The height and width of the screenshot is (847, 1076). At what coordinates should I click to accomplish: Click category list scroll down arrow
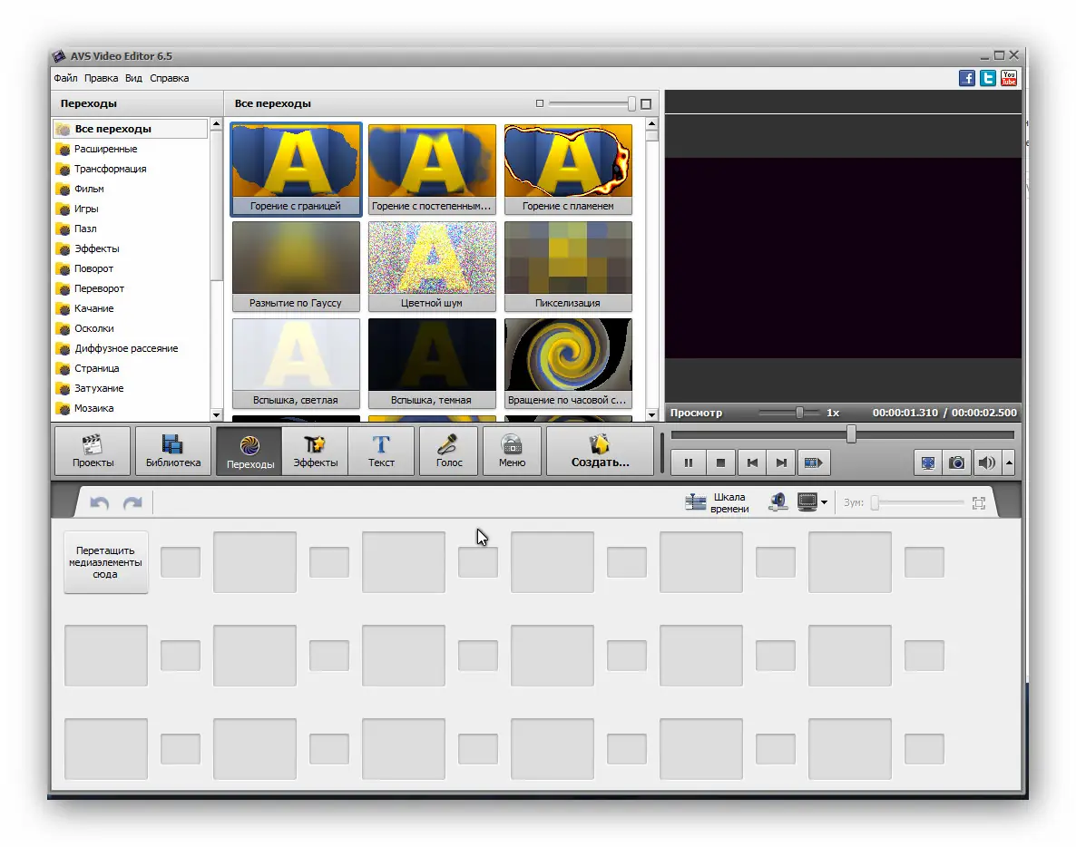coord(216,415)
